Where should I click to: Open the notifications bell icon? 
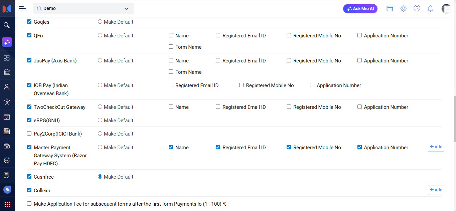[430, 9]
